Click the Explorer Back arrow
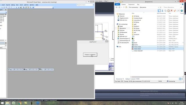 click(117, 7)
